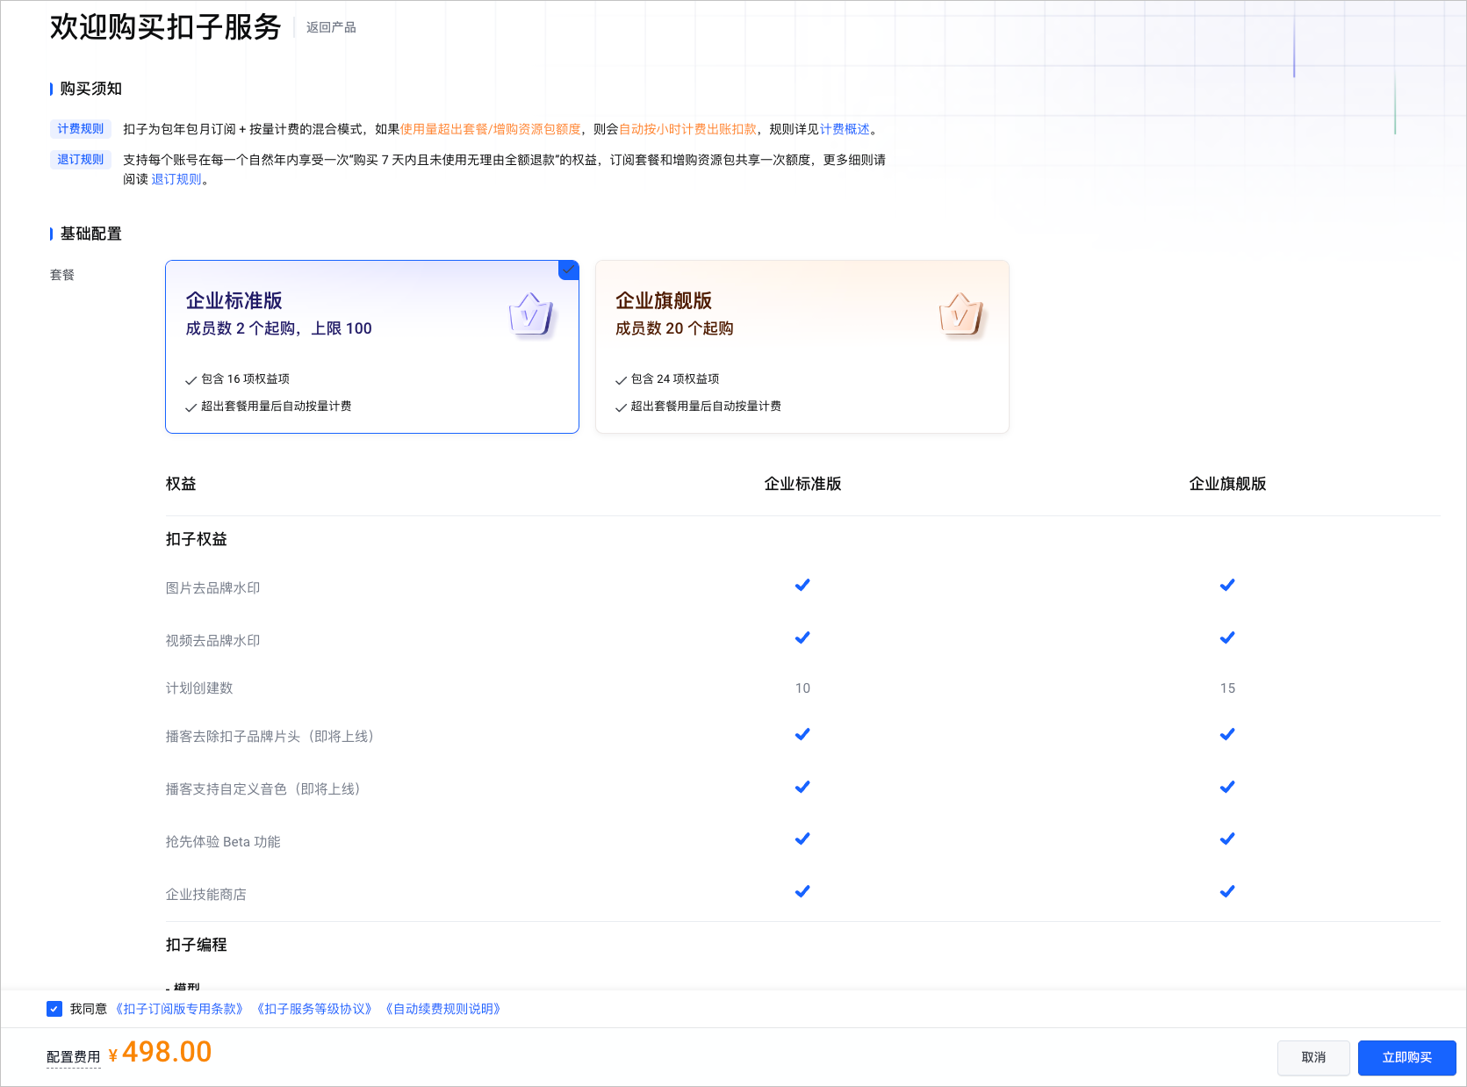1467x1087 pixels.
Task: Open the 计费概述 link
Action: pyautogui.click(x=845, y=129)
